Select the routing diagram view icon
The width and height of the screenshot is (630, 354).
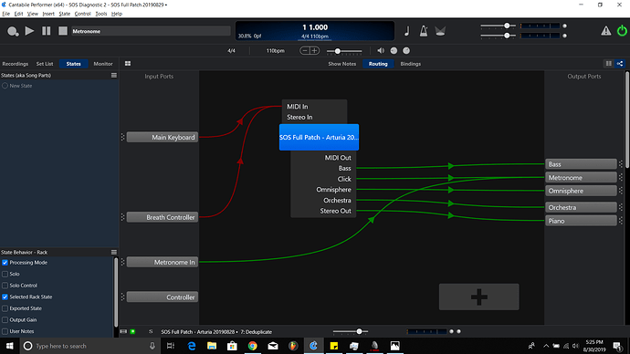[620, 64]
